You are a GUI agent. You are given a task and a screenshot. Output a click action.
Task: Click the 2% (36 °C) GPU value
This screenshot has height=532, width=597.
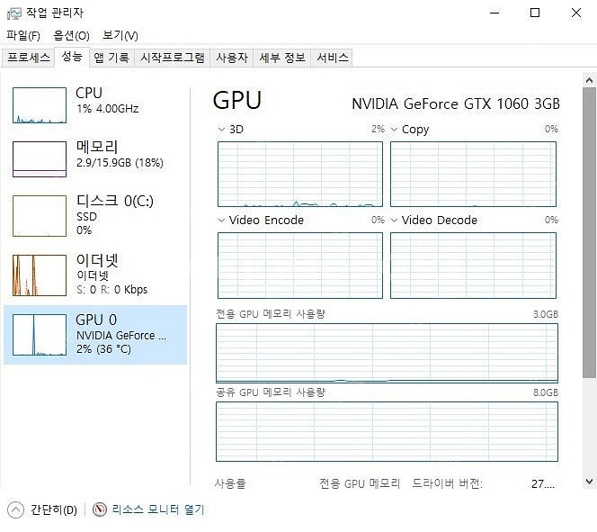[103, 349]
